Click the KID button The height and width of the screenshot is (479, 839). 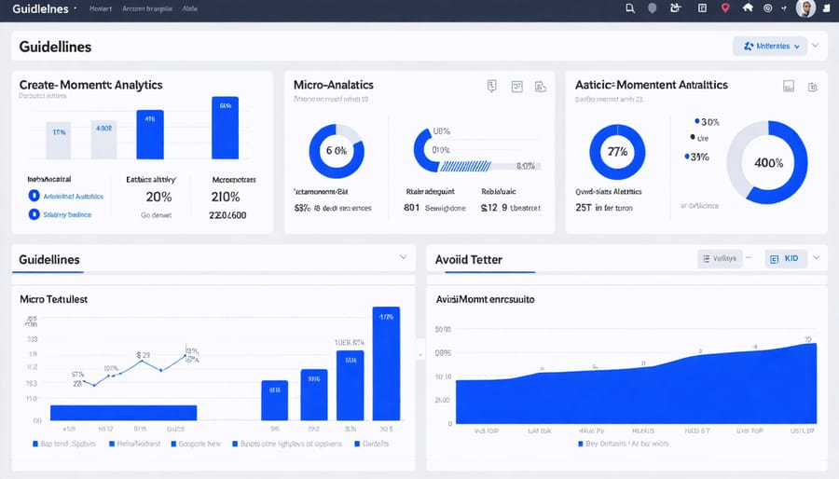pyautogui.click(x=786, y=259)
